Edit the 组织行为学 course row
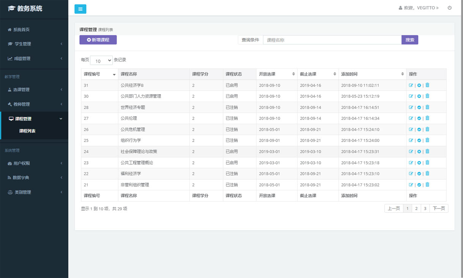This screenshot has height=278, width=463. [411, 141]
